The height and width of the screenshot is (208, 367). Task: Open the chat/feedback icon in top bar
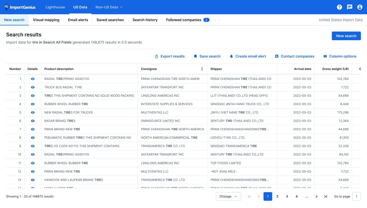click(349, 7)
